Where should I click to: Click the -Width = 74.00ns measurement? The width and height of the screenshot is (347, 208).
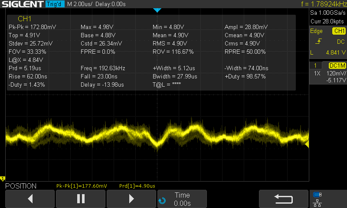246,68
